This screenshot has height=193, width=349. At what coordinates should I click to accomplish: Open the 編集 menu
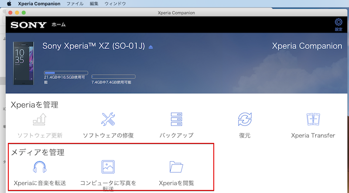pyautogui.click(x=94, y=3)
